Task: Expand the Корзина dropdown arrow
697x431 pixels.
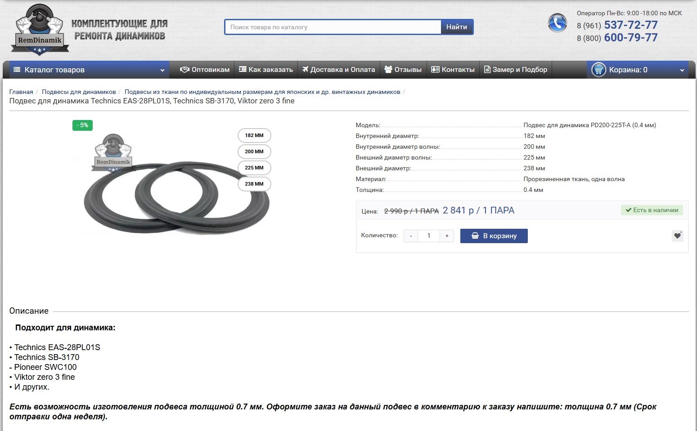Action: (x=682, y=70)
